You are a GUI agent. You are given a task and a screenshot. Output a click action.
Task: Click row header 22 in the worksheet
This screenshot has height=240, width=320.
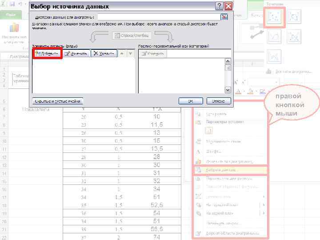pyautogui.click(x=4, y=237)
